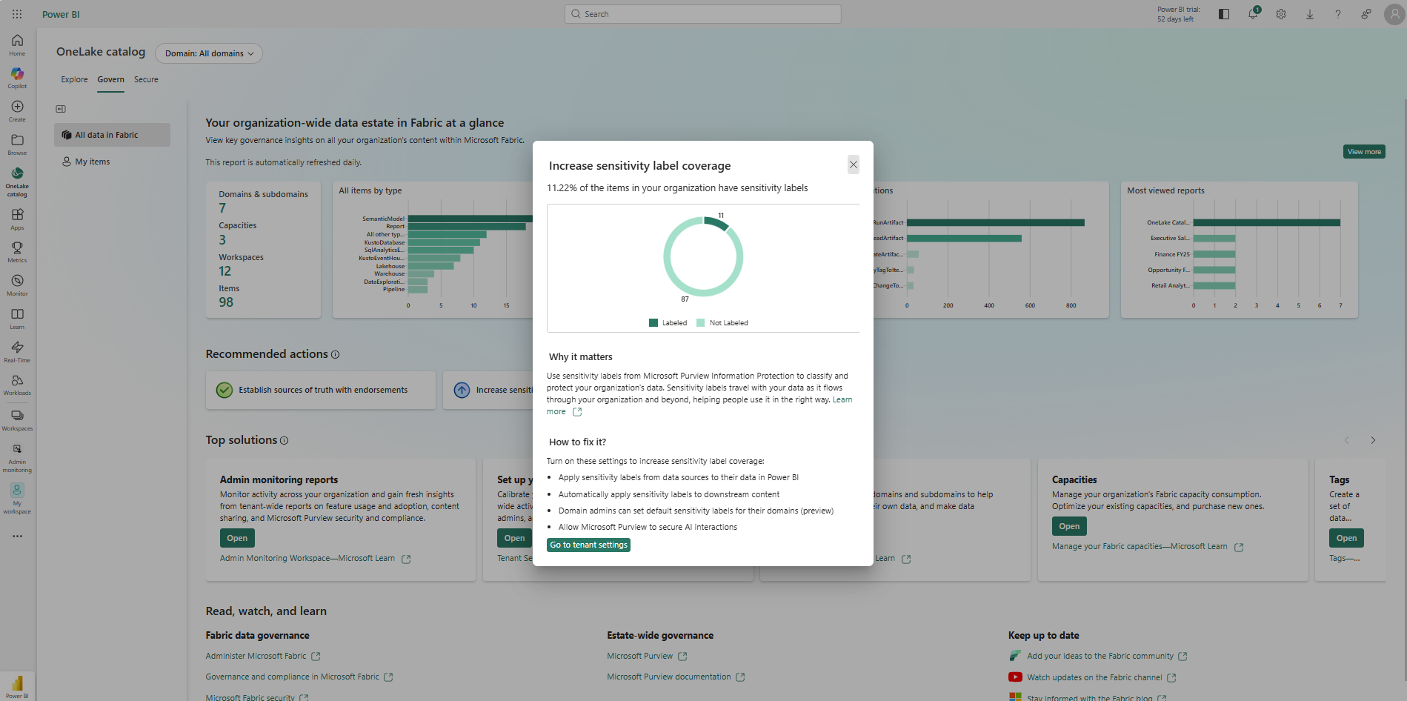
Task: Open the Real-Time hub
Action: (x=17, y=351)
